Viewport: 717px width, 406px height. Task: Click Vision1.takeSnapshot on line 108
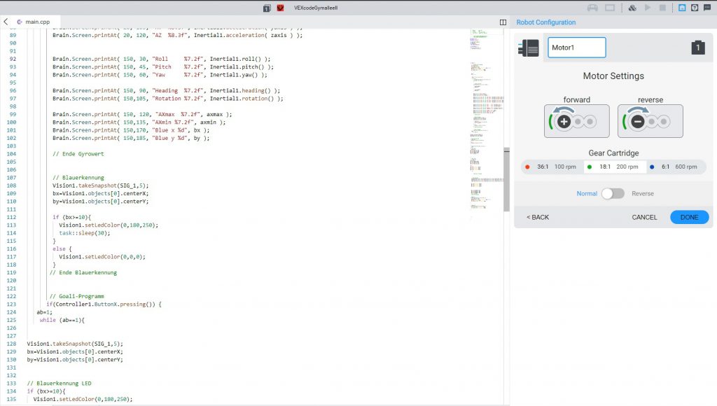coord(101,185)
